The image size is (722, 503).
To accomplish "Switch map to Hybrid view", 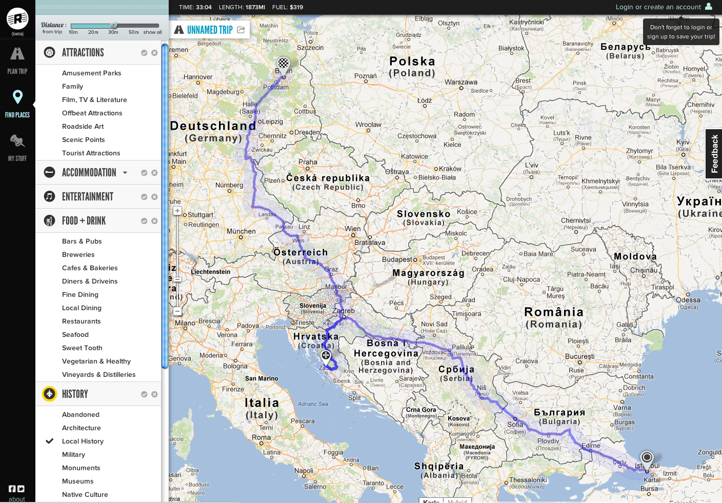I will pyautogui.click(x=457, y=501).
